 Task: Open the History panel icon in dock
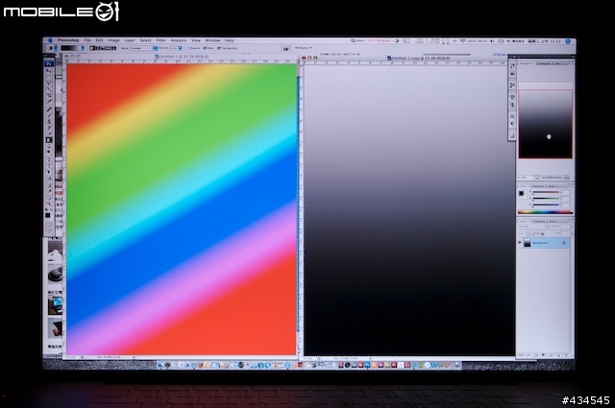tap(512, 66)
